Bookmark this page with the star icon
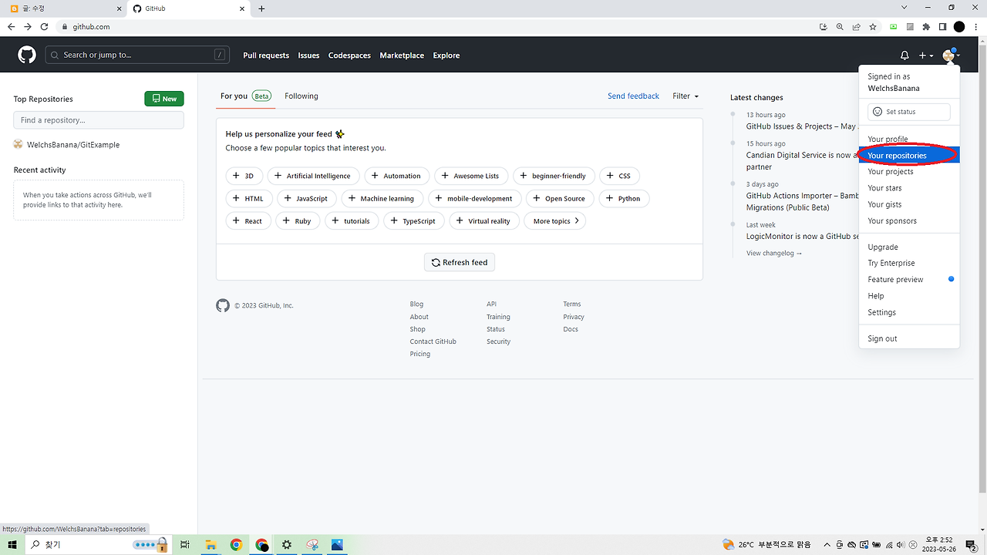Image resolution: width=987 pixels, height=555 pixels. click(x=873, y=26)
